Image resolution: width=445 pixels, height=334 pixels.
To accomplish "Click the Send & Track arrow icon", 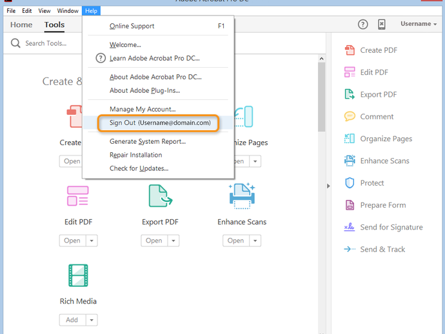I will (x=350, y=249).
